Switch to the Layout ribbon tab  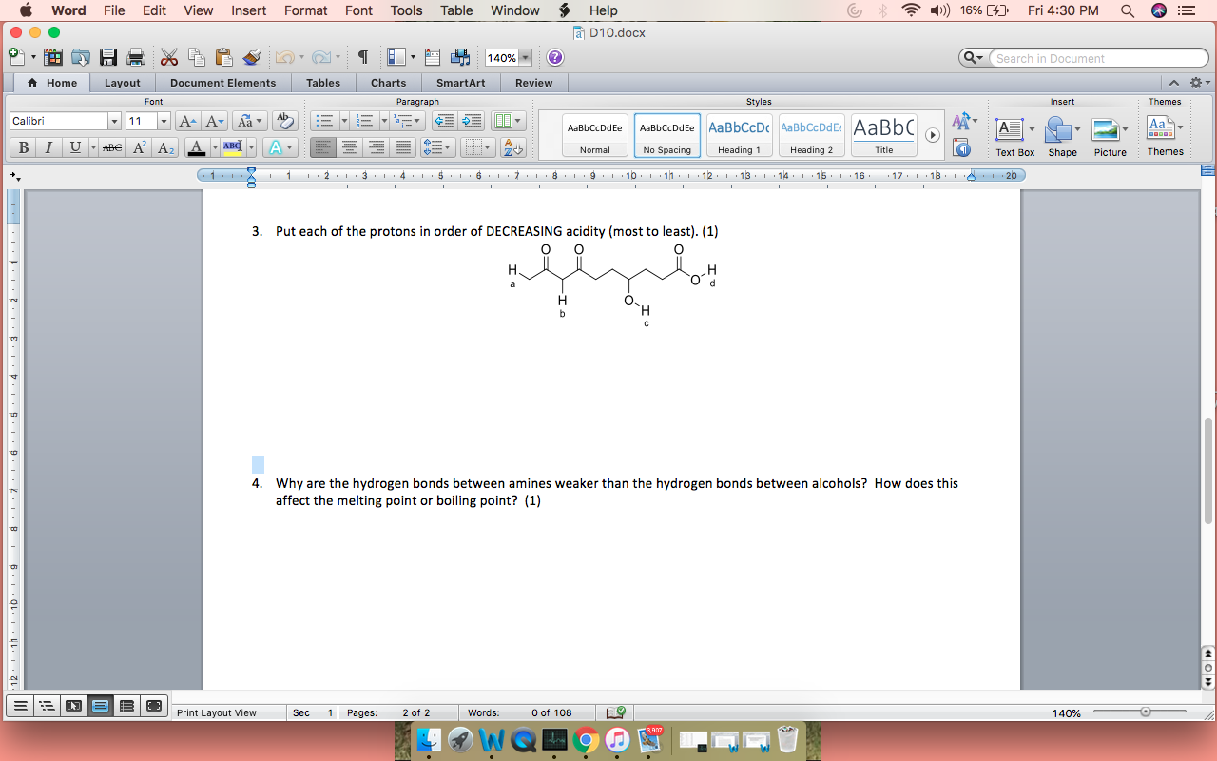123,83
